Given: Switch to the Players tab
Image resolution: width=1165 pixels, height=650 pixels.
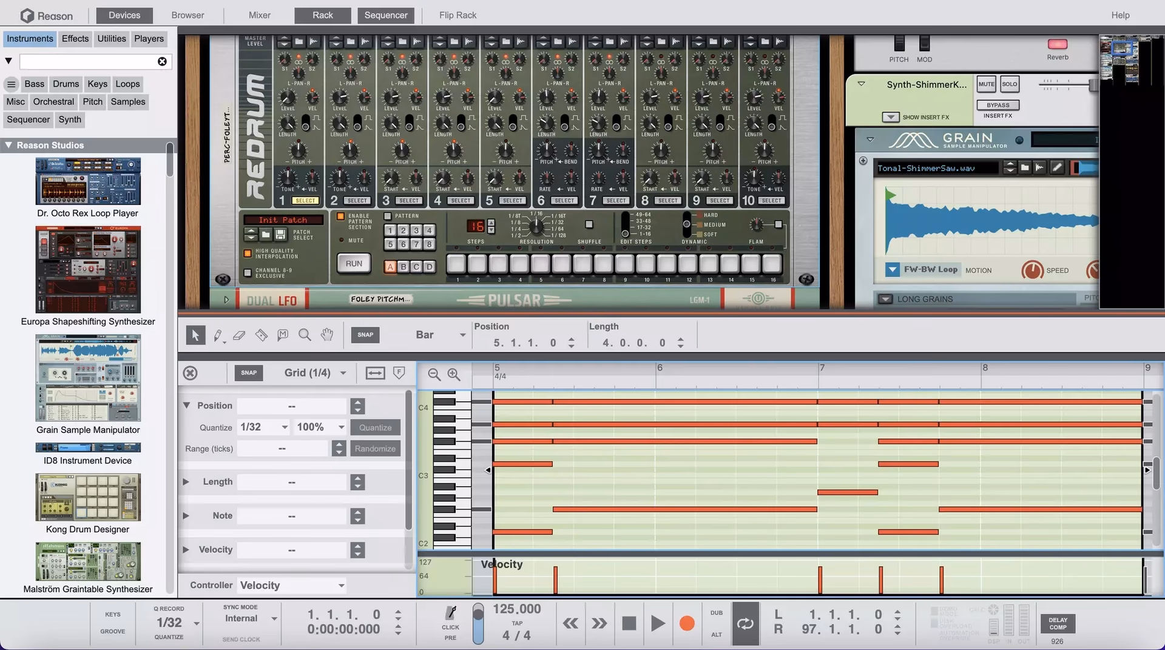Looking at the screenshot, I should 149,38.
